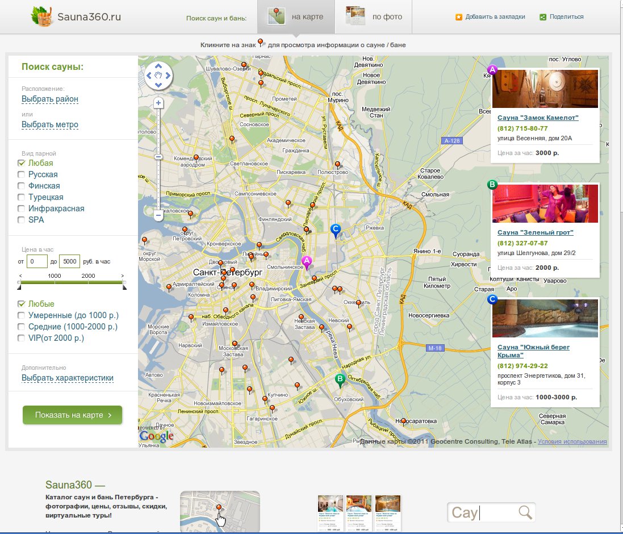The height and width of the screenshot is (534, 623).
Task: Click the purple A badge on Замок Камелот card
Action: [x=492, y=70]
